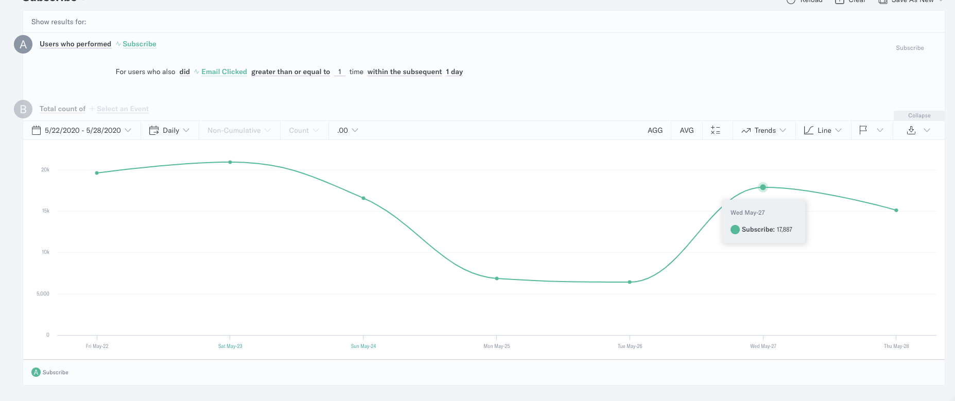Click the Daily interval calendar icon
The image size is (955, 401).
click(x=154, y=130)
